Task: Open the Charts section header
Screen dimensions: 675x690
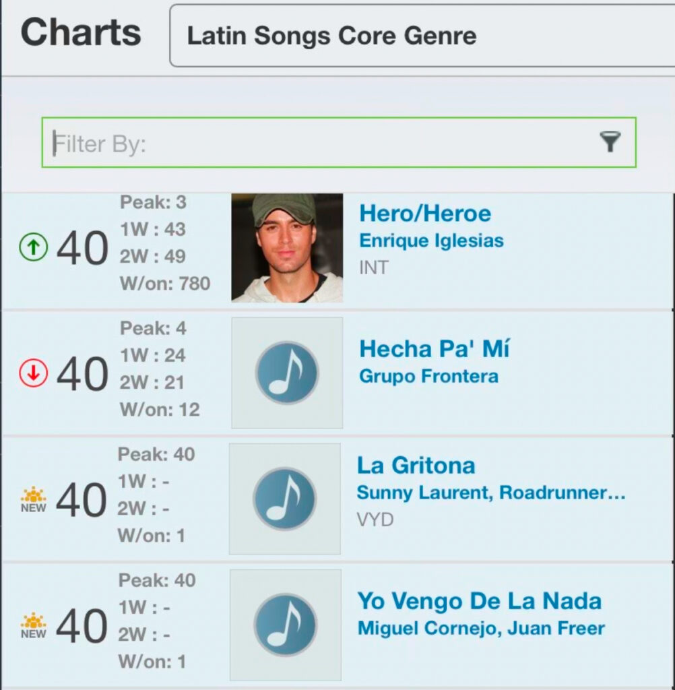Action: pyautogui.click(x=81, y=34)
